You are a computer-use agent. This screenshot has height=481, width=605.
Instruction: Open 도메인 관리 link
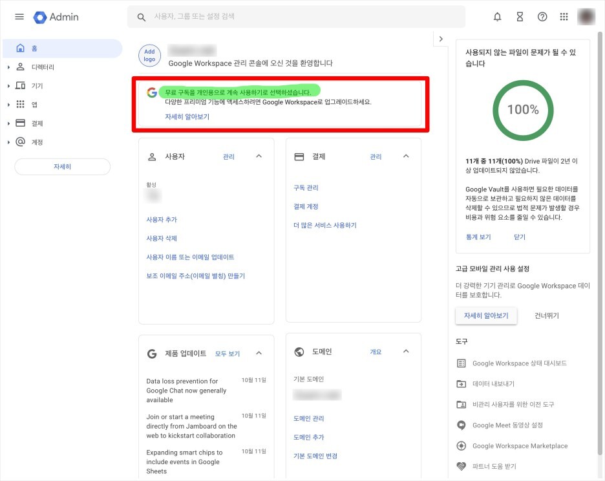309,418
